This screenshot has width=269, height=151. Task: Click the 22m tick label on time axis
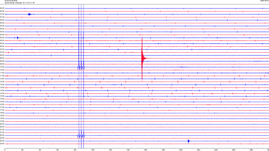(198, 150)
